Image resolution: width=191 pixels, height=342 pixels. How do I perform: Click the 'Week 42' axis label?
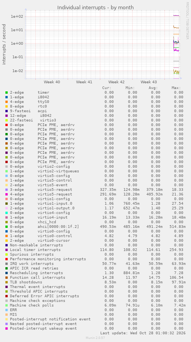tap(116, 82)
